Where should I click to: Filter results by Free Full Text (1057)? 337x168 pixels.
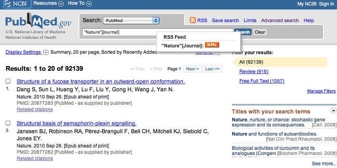[262, 81]
